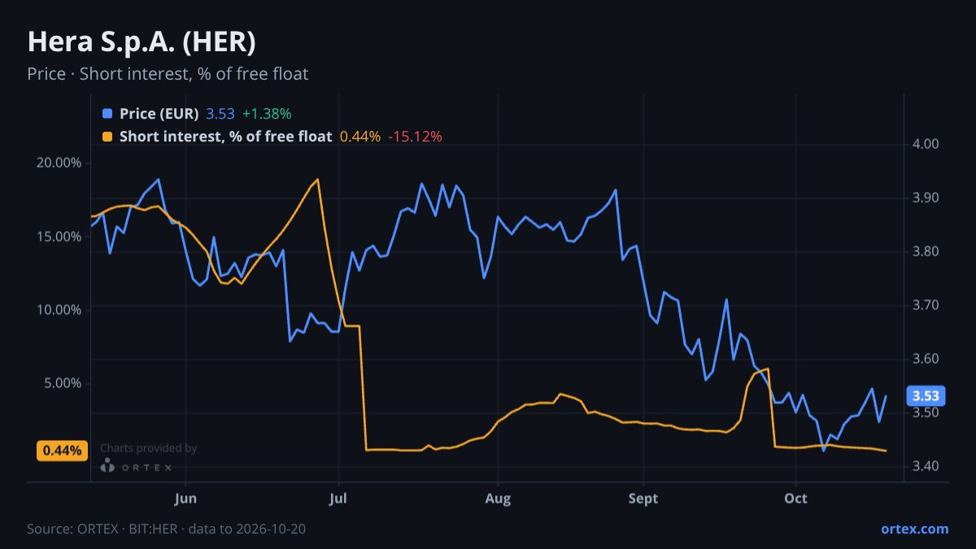Screen dimensions: 976x549
Task: Click the -15.12% change value
Action: tap(415, 137)
